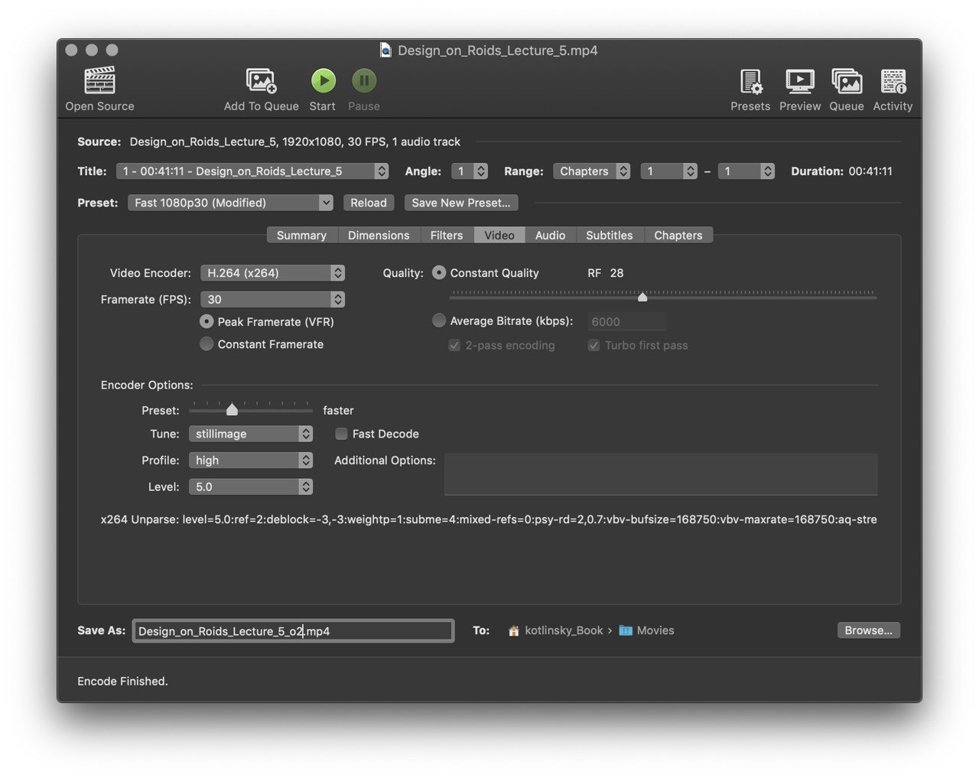Click the Average Bitrate 6000 field
The image size is (979, 778).
pos(627,322)
